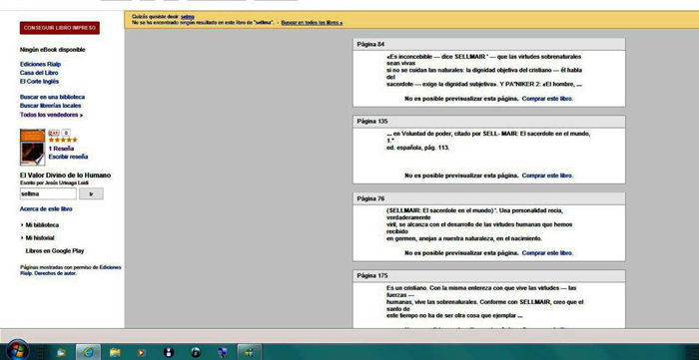Click the CONSEGUIR LIBRO IMPRESO button
The height and width of the screenshot is (360, 699).
click(x=60, y=28)
